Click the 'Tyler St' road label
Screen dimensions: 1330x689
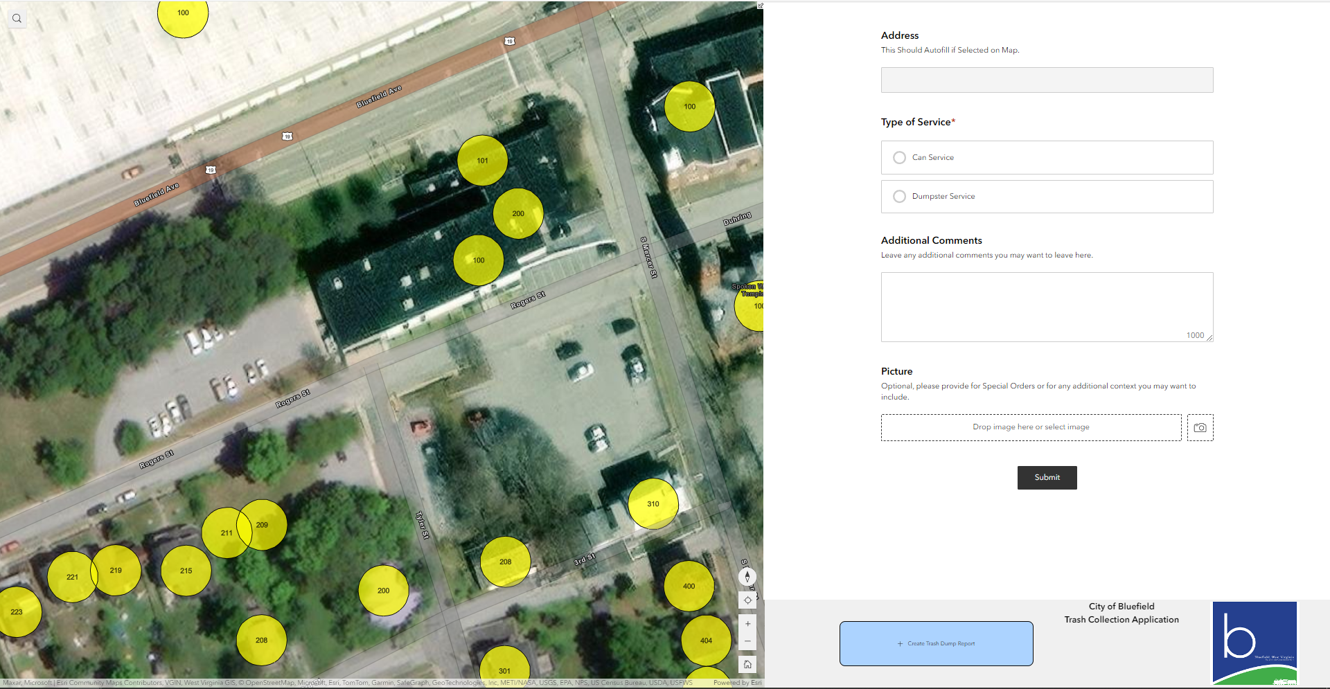(423, 525)
